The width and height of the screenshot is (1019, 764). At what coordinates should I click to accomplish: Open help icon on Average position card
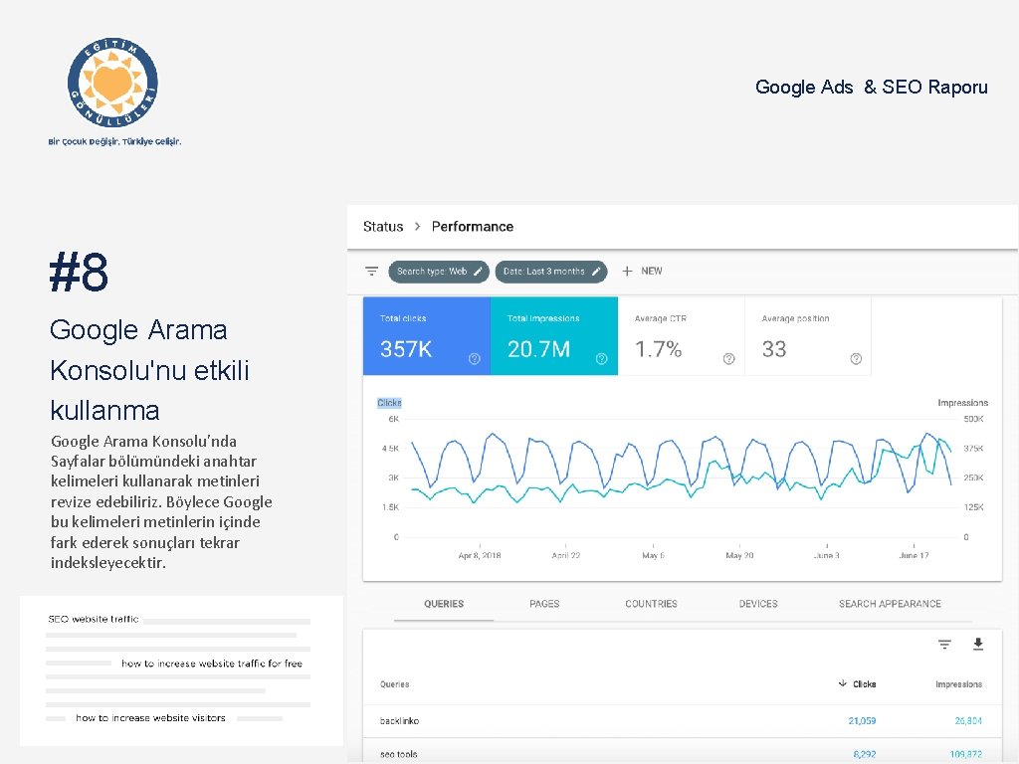tap(856, 358)
